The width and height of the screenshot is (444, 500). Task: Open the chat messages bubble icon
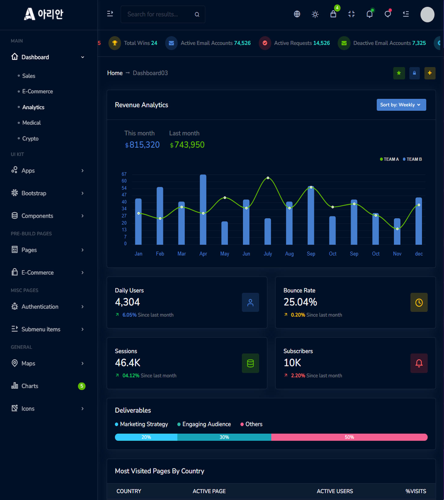point(388,14)
